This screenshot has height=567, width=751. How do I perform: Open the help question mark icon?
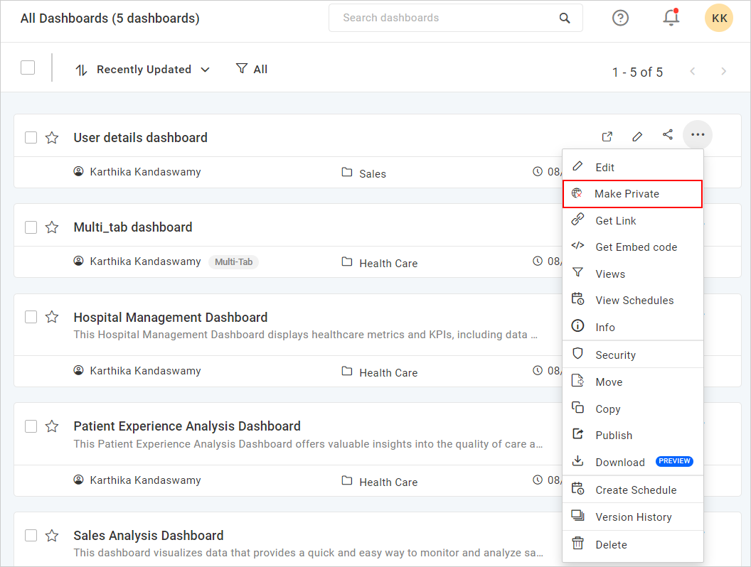620,18
